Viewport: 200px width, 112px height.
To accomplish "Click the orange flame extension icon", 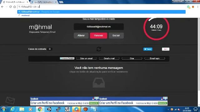I will click(193, 7).
